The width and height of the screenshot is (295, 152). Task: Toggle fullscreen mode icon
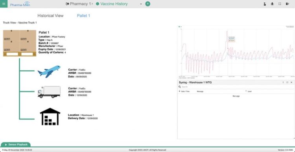[280, 4]
